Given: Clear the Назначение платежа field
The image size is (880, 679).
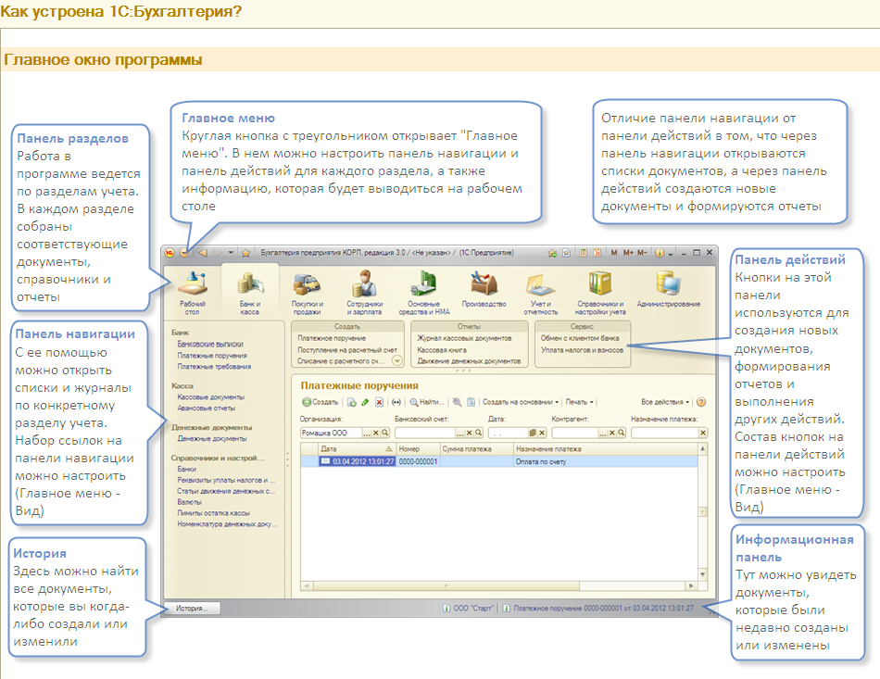Looking at the screenshot, I should click(703, 433).
